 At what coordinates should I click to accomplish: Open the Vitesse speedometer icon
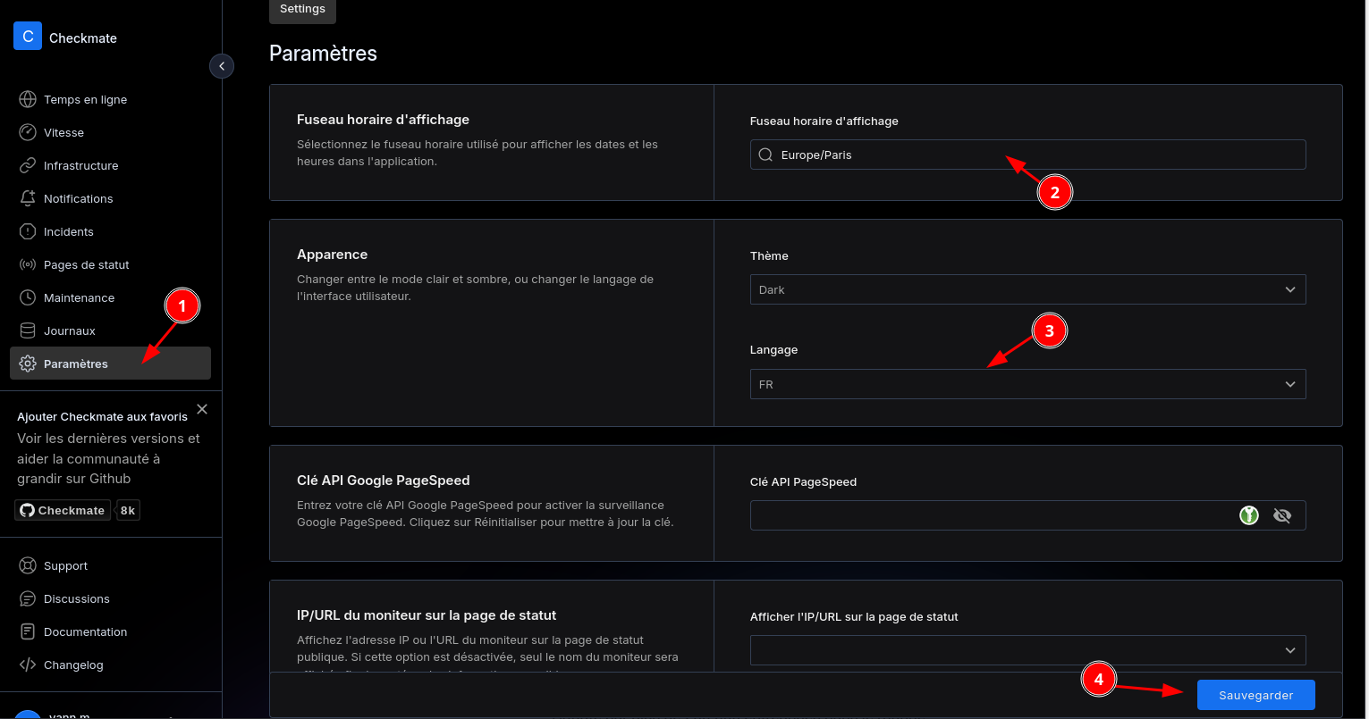click(28, 132)
